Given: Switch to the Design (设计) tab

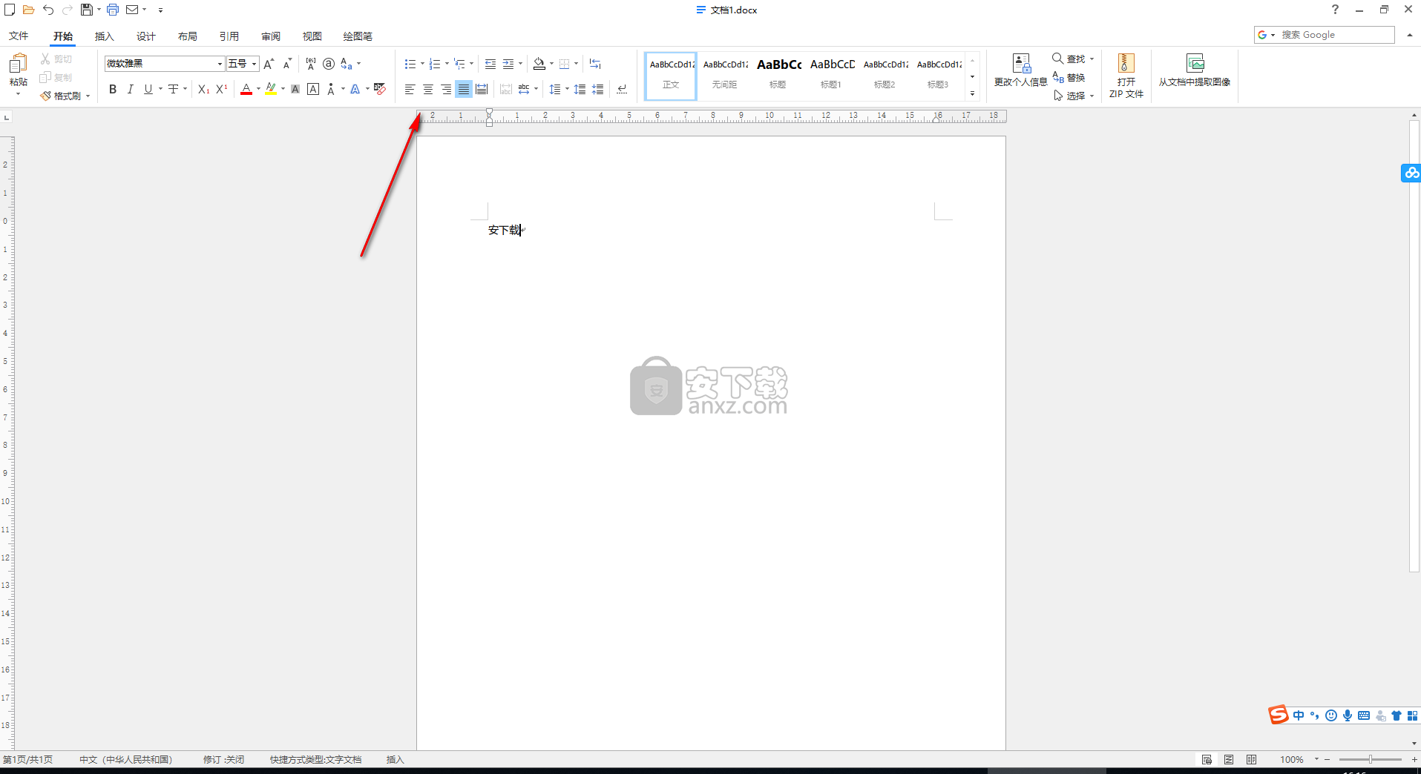Looking at the screenshot, I should [145, 36].
